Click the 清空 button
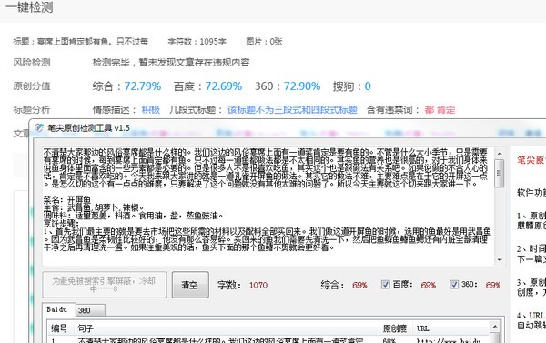 point(190,285)
